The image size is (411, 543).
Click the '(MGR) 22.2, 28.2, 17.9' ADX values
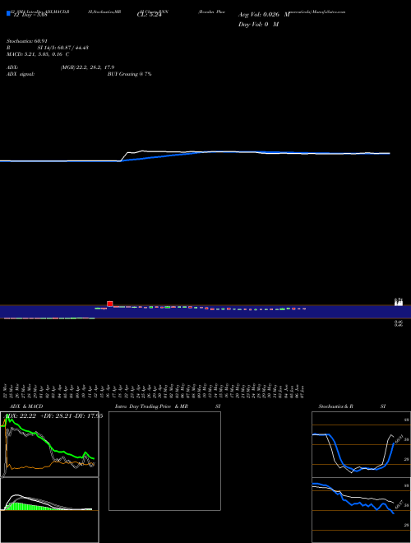87,67
